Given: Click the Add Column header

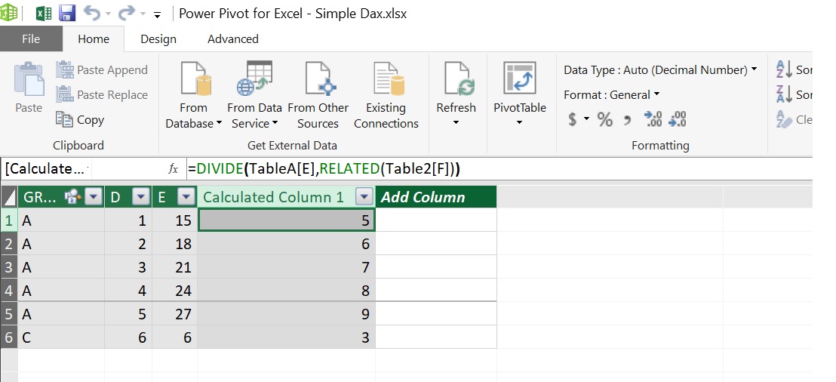Looking at the screenshot, I should point(436,197).
